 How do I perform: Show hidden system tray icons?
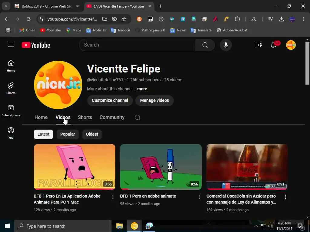[x=256, y=226]
